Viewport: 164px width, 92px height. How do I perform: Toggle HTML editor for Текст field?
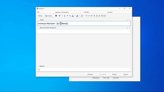tap(127, 20)
